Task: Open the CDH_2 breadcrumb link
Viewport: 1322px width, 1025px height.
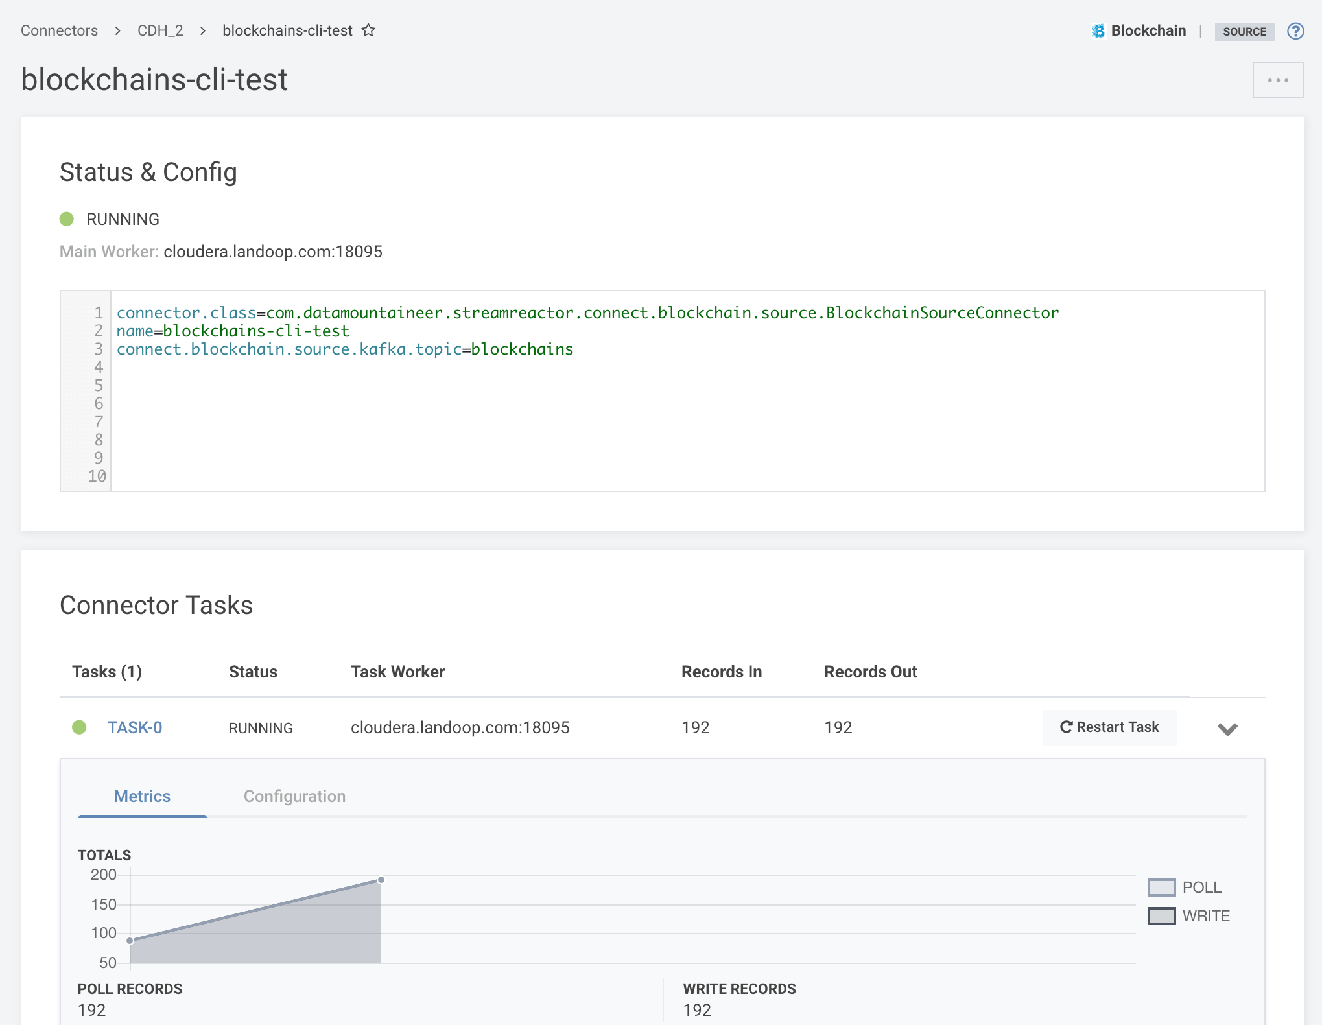Action: [x=160, y=30]
